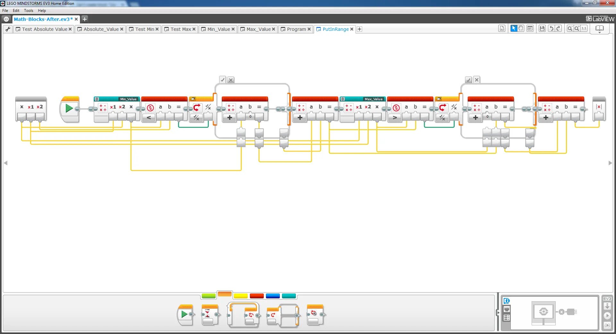This screenshot has height=334, width=616.
Task: Toggle tabbed view on the first Switch block
Action: tap(193, 99)
